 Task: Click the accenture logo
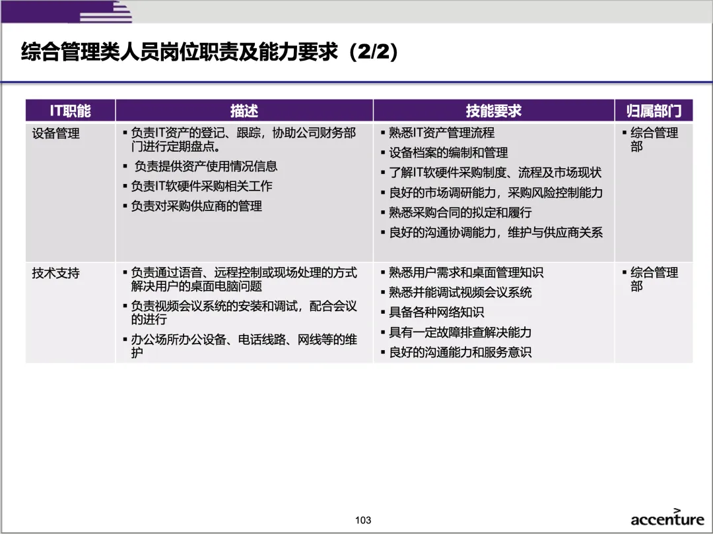point(667,518)
